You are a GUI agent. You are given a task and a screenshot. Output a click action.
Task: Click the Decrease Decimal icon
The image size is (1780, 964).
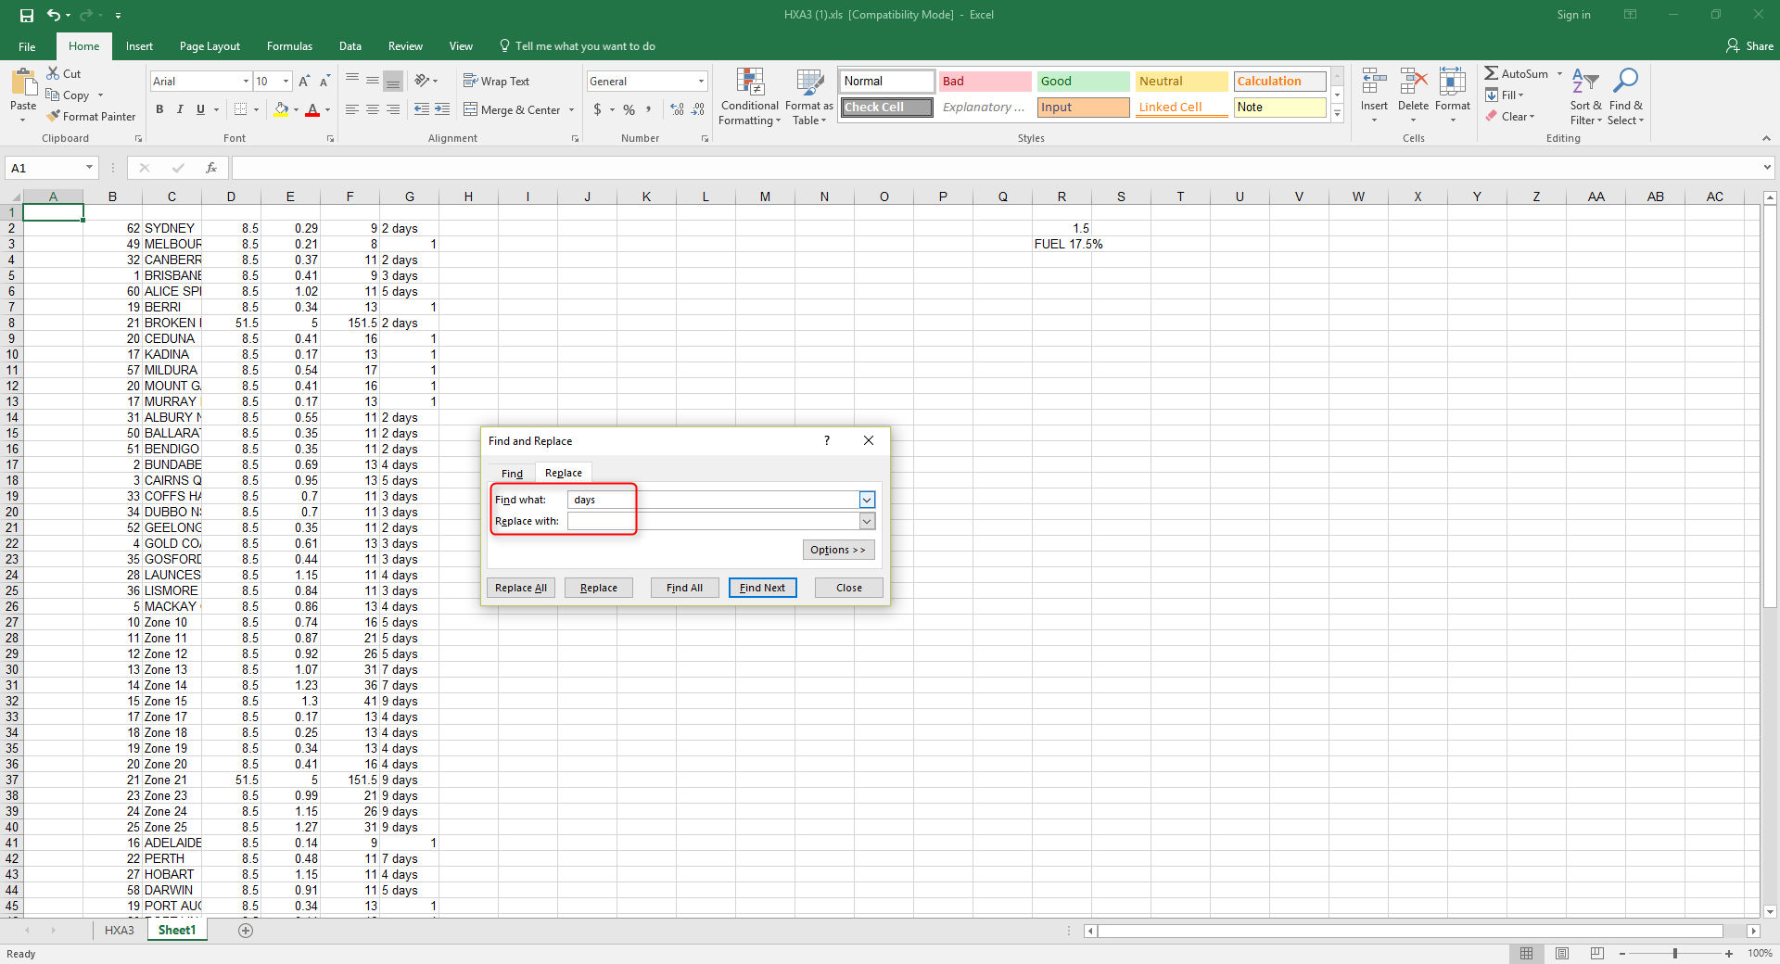[x=698, y=109]
